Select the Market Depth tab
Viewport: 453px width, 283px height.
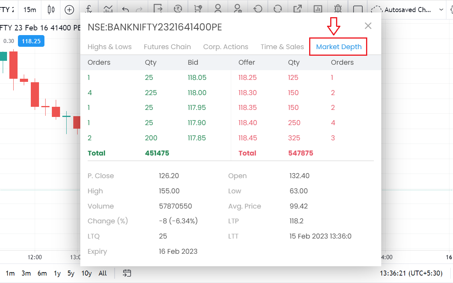click(339, 47)
